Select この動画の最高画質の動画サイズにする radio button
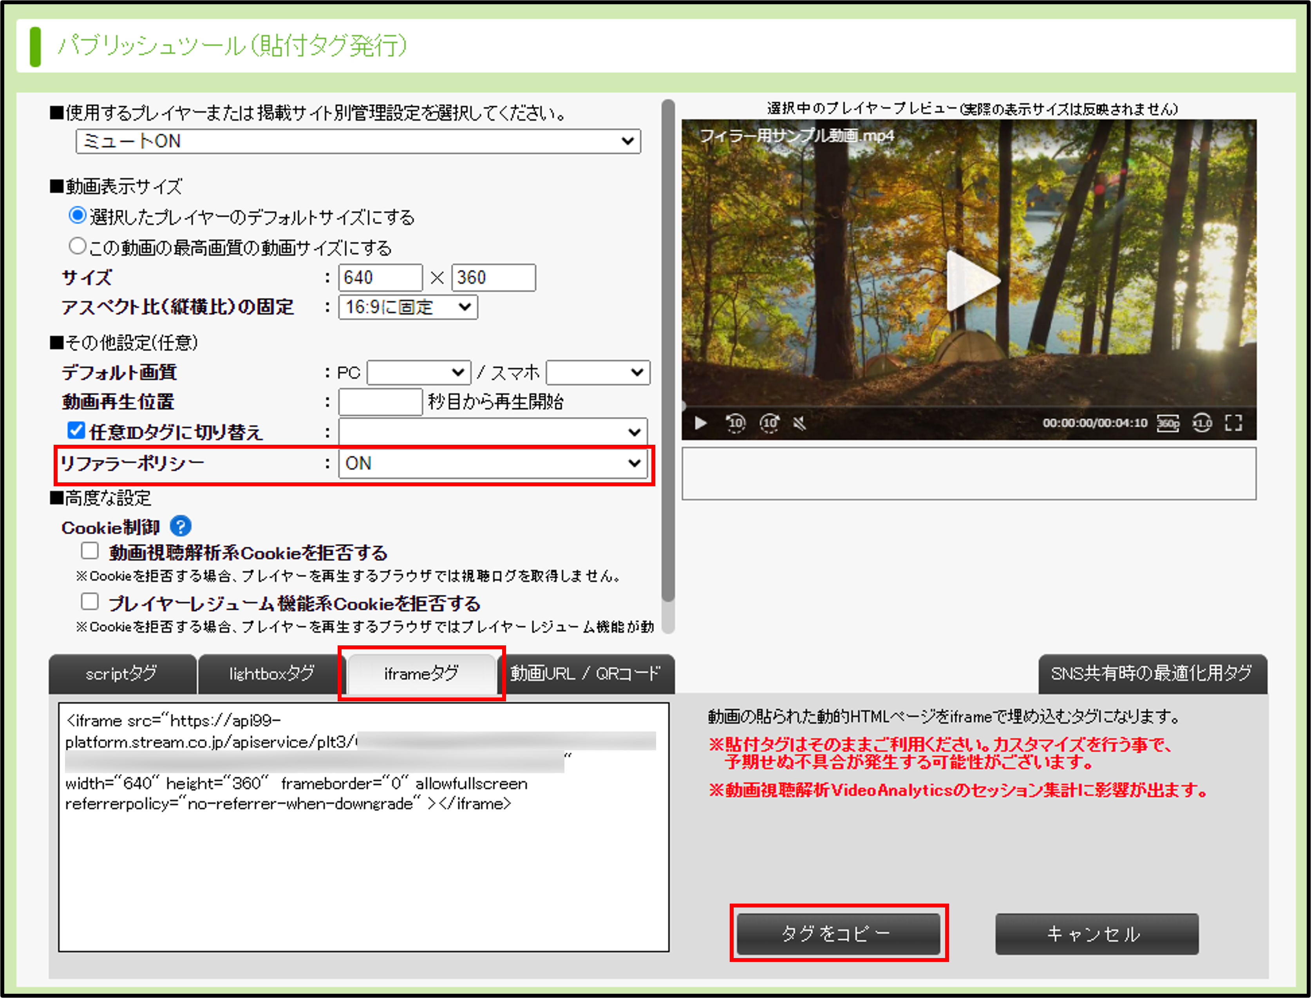1311x998 pixels. [77, 246]
